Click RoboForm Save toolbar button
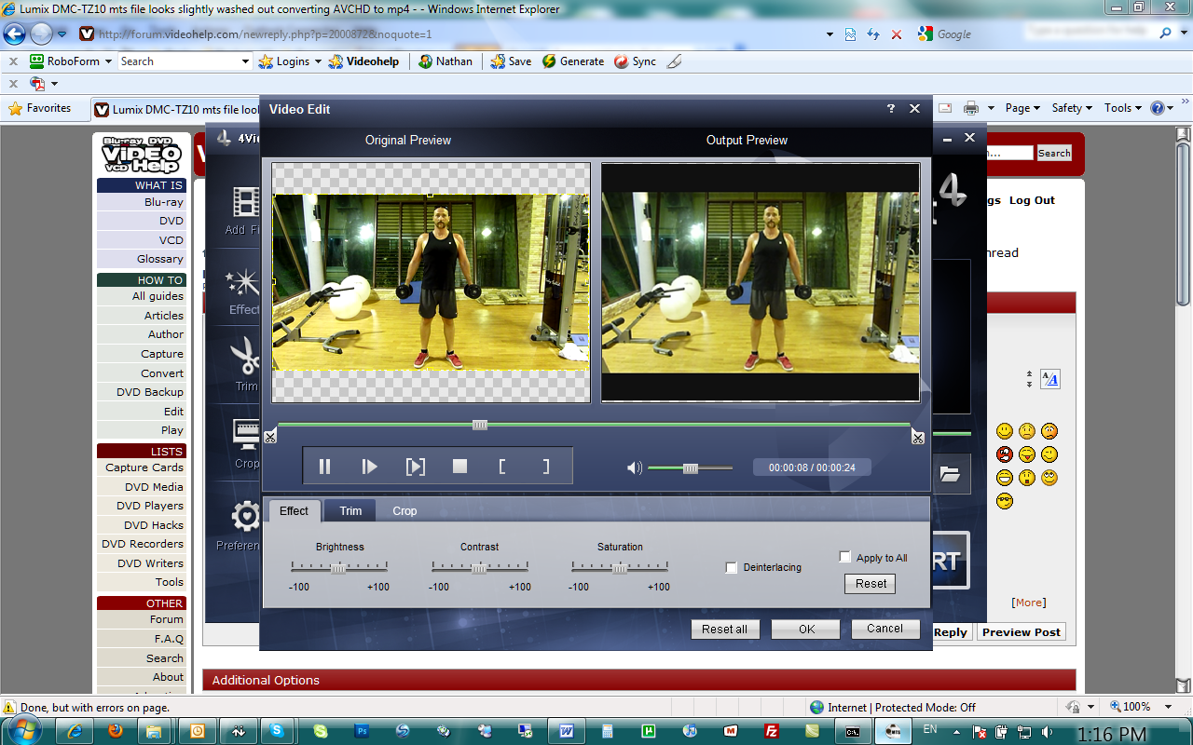 511,61
